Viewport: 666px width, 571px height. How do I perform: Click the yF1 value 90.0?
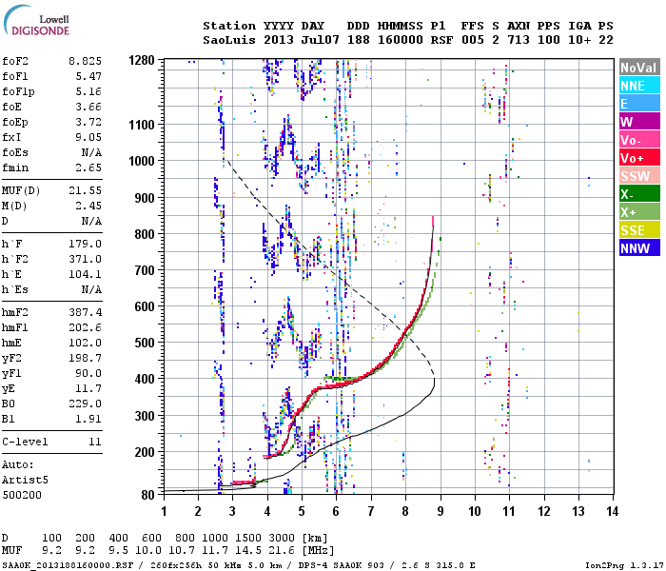(x=88, y=373)
